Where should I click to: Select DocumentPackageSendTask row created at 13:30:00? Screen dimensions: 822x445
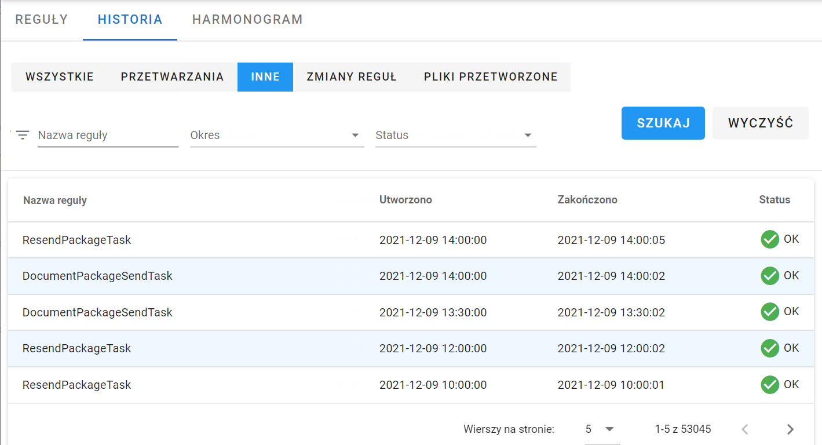pos(411,312)
